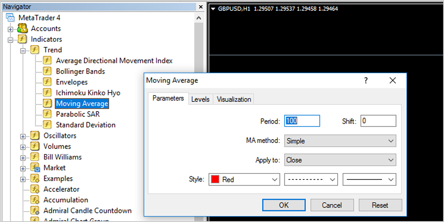Click the Reset button
The image size is (444, 222).
pyautogui.click(x=380, y=205)
